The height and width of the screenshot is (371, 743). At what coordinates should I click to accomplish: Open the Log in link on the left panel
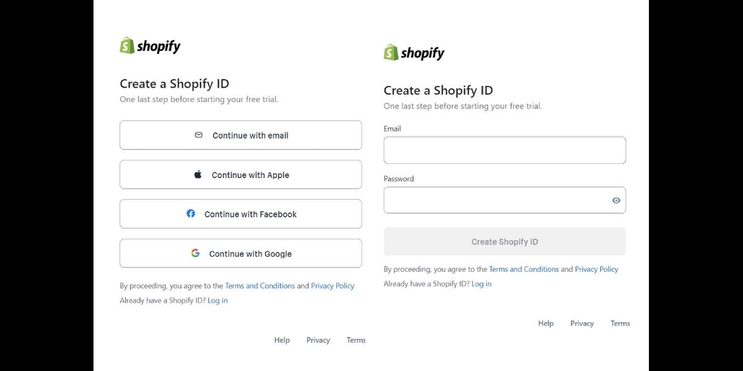217,300
